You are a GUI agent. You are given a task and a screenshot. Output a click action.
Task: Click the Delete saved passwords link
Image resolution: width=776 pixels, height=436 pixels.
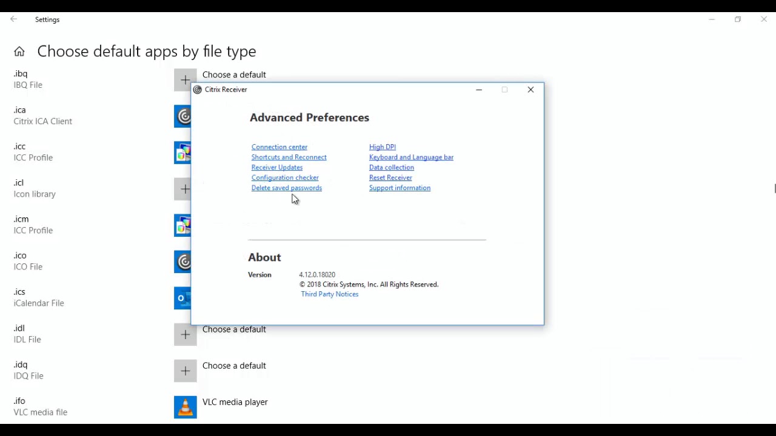click(287, 188)
